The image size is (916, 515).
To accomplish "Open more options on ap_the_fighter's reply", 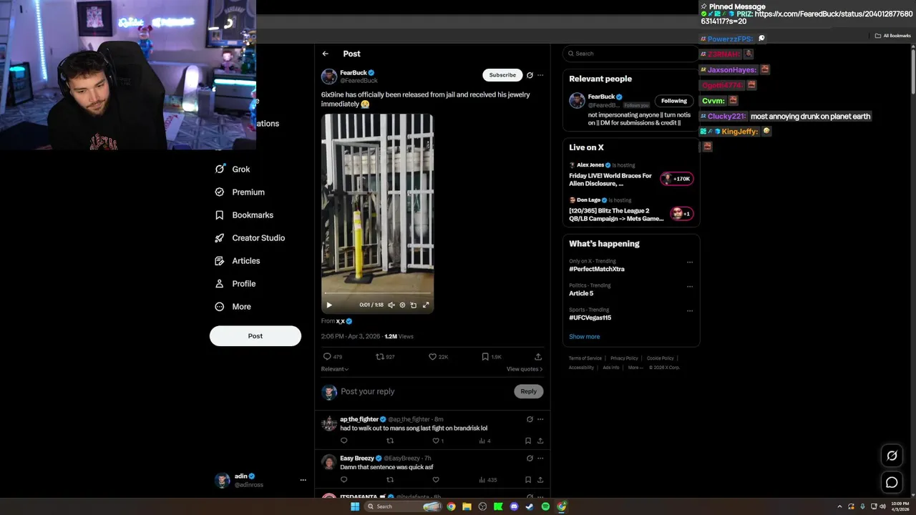I will [x=540, y=419].
